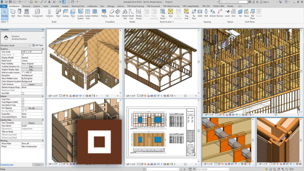Expand the Room & Area panel dropdown
The height and width of the screenshot is (171, 304).
coord(167,22)
